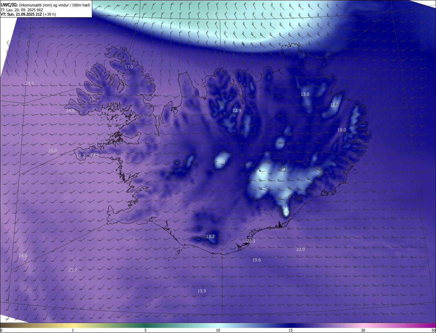
Task: Click the 22.3 value on the south coast
Action: pos(250,241)
